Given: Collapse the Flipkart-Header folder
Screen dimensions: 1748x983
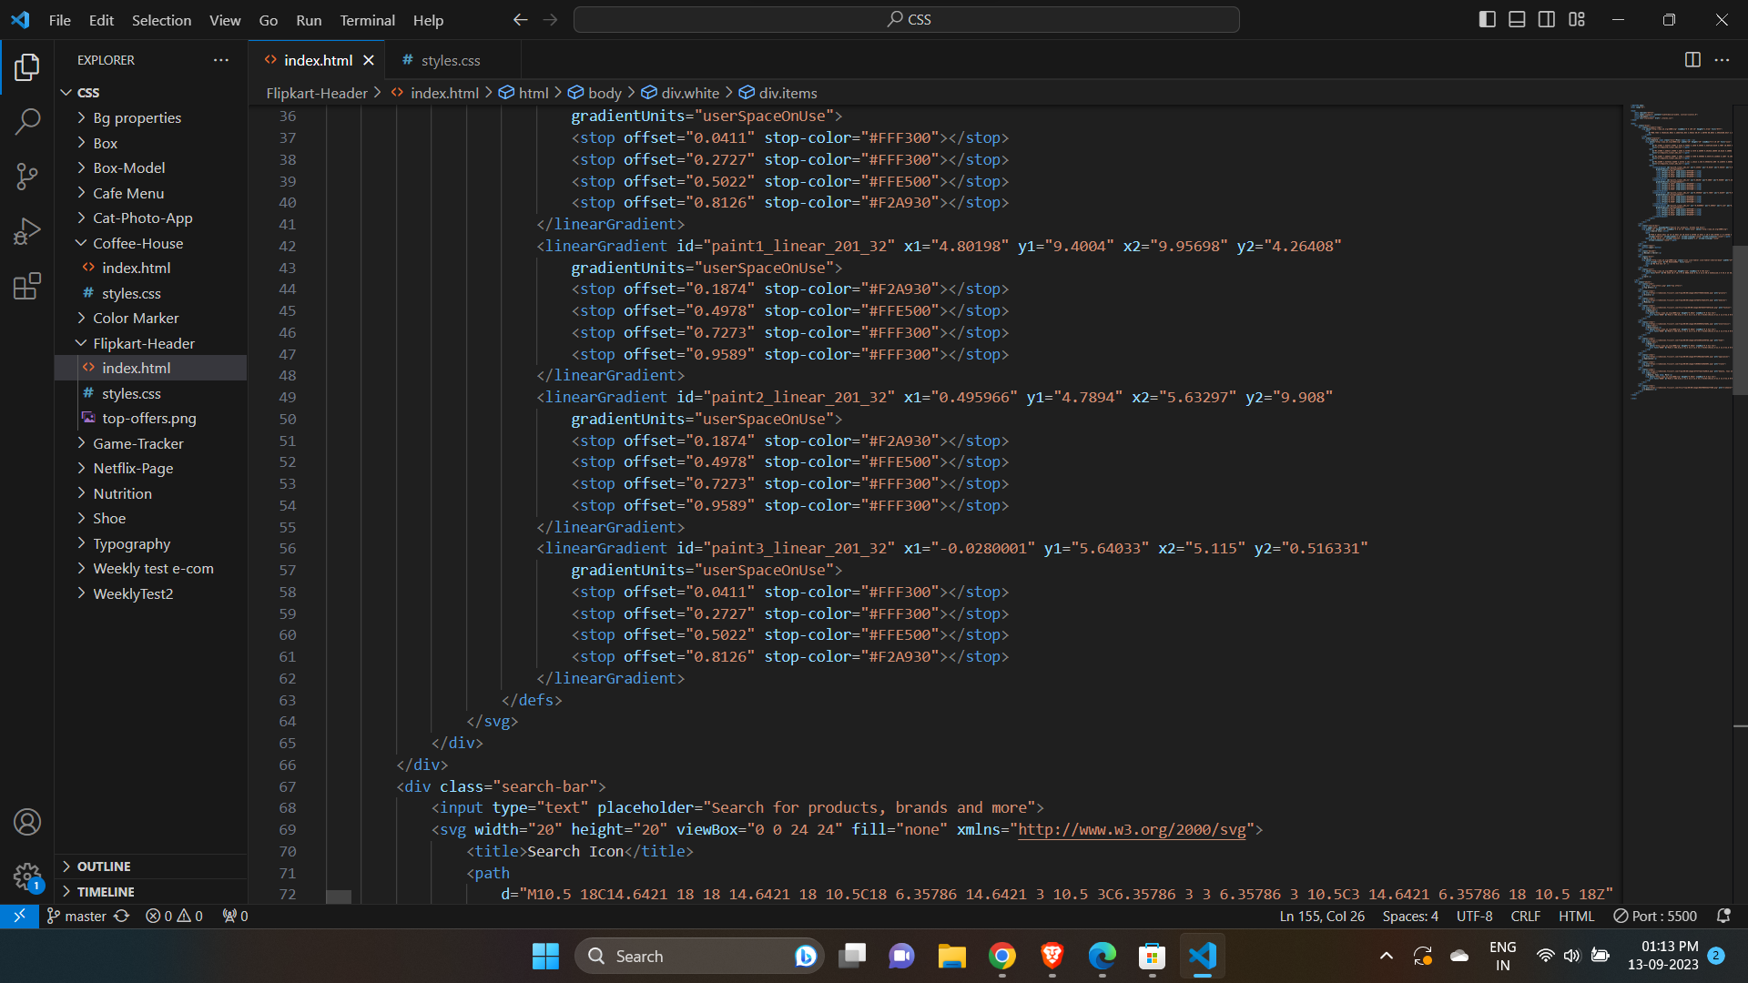Looking at the screenshot, I should coord(144,343).
